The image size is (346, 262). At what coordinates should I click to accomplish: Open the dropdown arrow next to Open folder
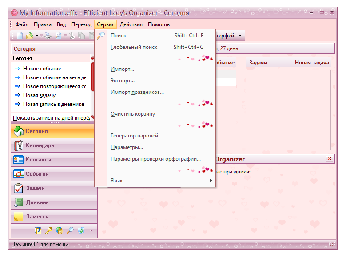(37, 35)
